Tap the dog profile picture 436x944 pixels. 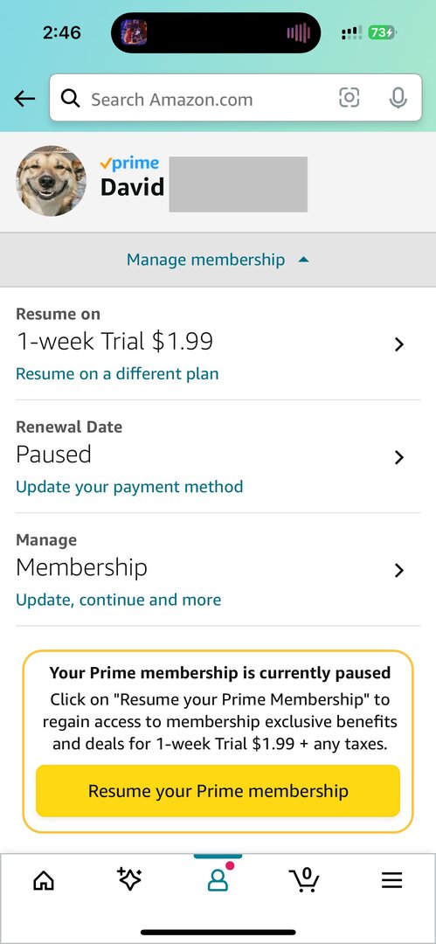[x=51, y=181]
